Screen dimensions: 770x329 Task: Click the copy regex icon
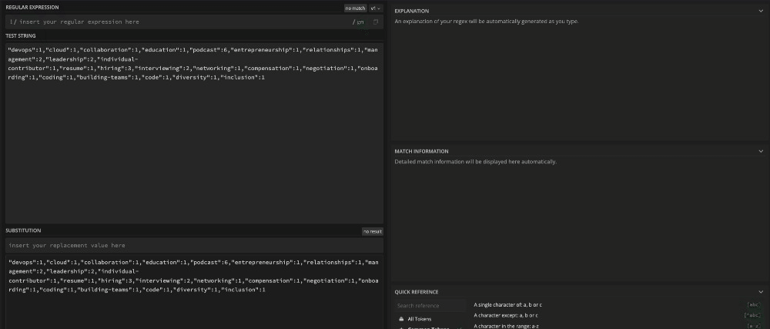click(x=376, y=22)
